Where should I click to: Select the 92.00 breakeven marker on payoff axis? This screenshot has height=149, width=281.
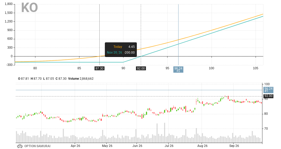point(141,68)
